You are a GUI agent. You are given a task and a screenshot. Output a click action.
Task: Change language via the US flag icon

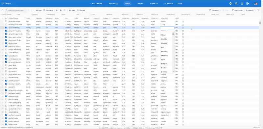pyautogui.click(x=255, y=3)
